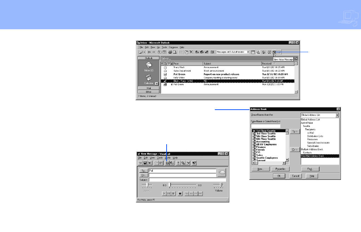Click the scroll-down arrow beside the Calendar shortcut
Image resolution: width=361 pixels, height=232 pixels.
[157, 84]
